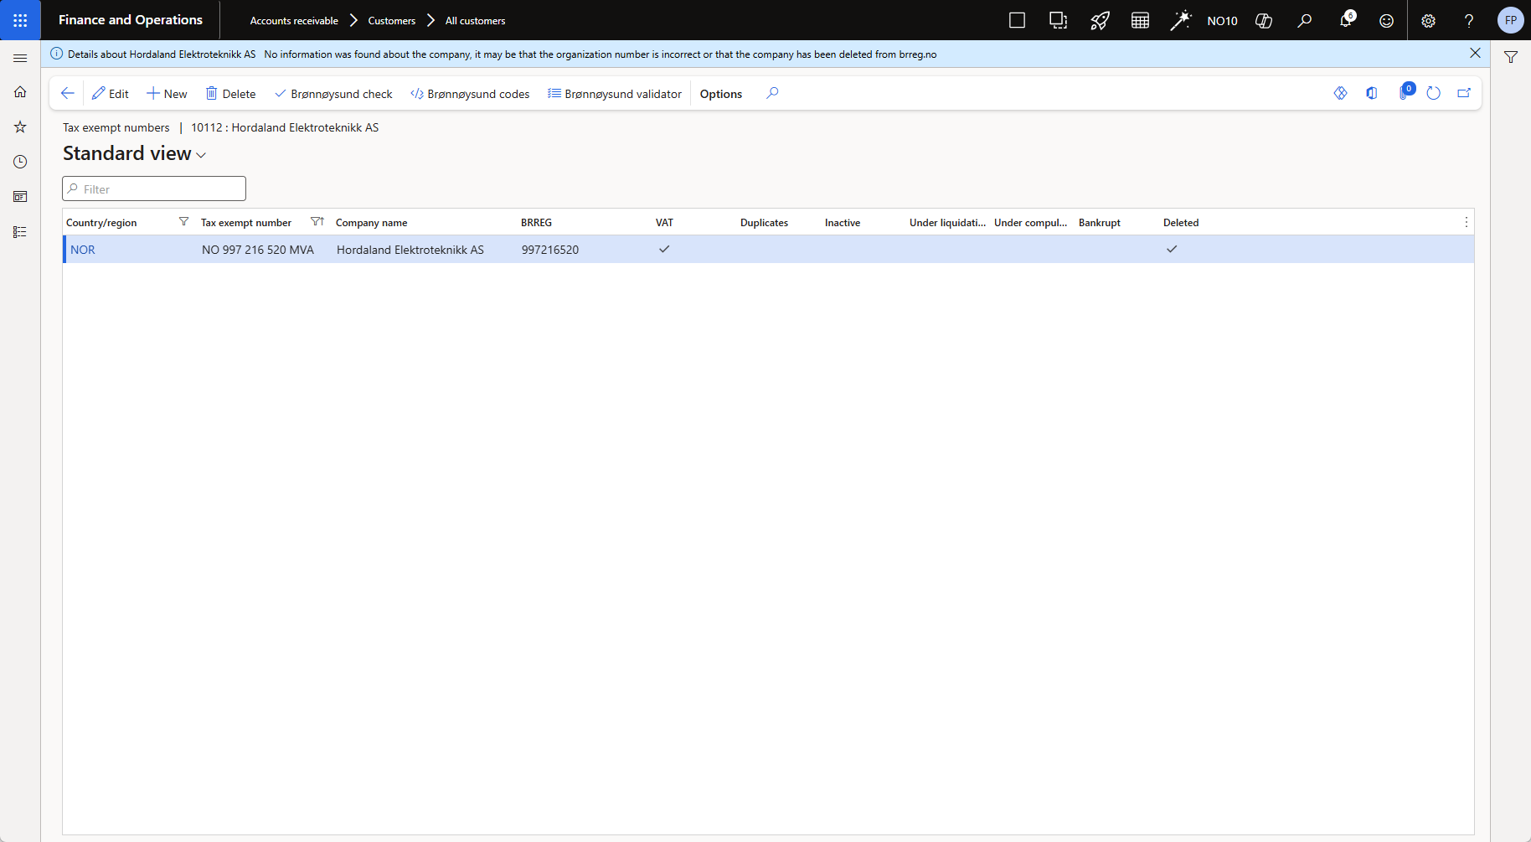Screen dimensions: 1531x842
Task: Open the Tax exempt number column sort filter
Action: (x=317, y=222)
